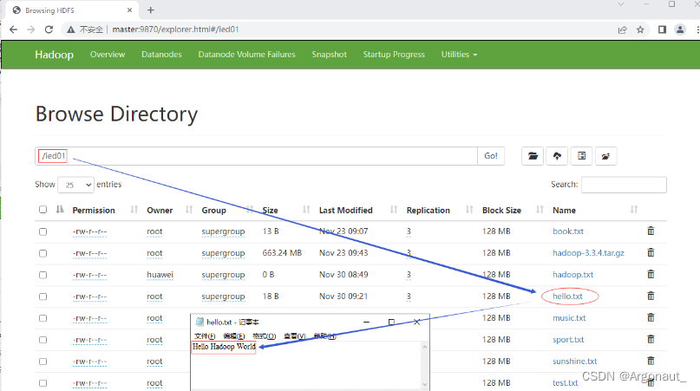Click the directory path input field

[257, 156]
